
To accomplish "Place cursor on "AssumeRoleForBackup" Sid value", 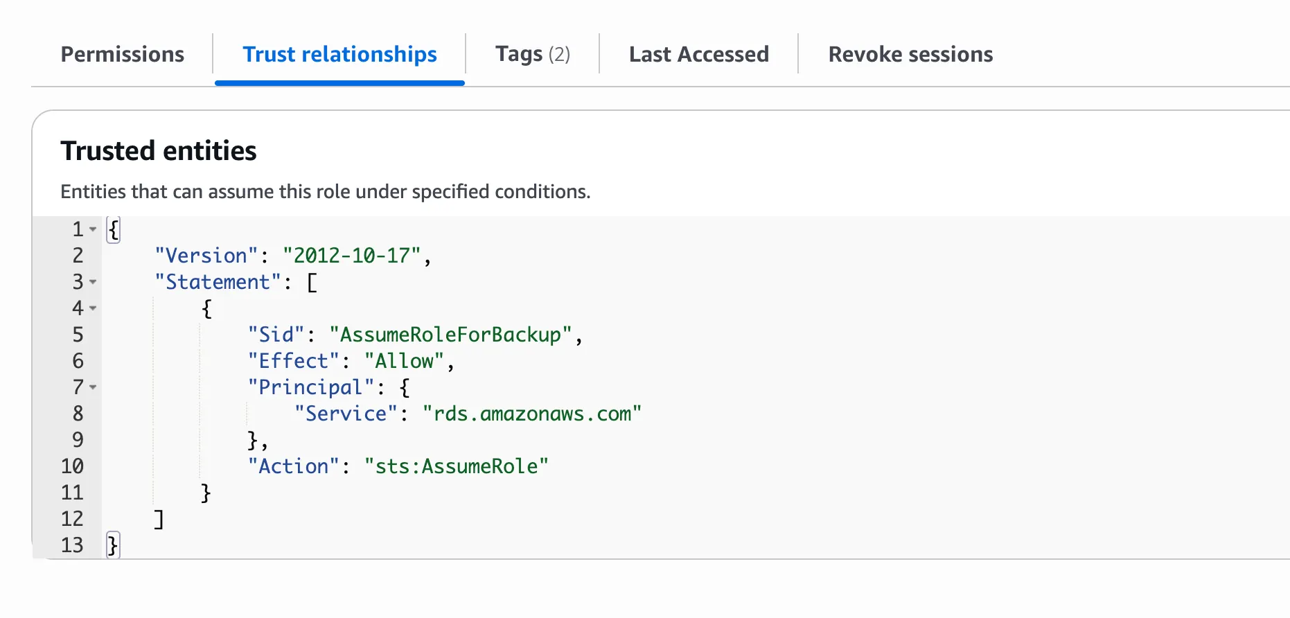I will (450, 335).
